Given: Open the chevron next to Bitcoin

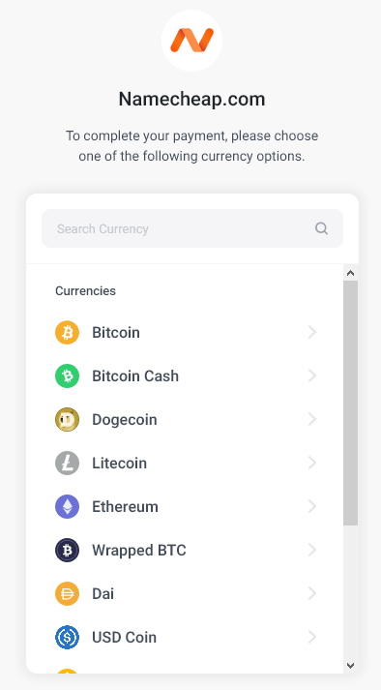Looking at the screenshot, I should coord(312,332).
